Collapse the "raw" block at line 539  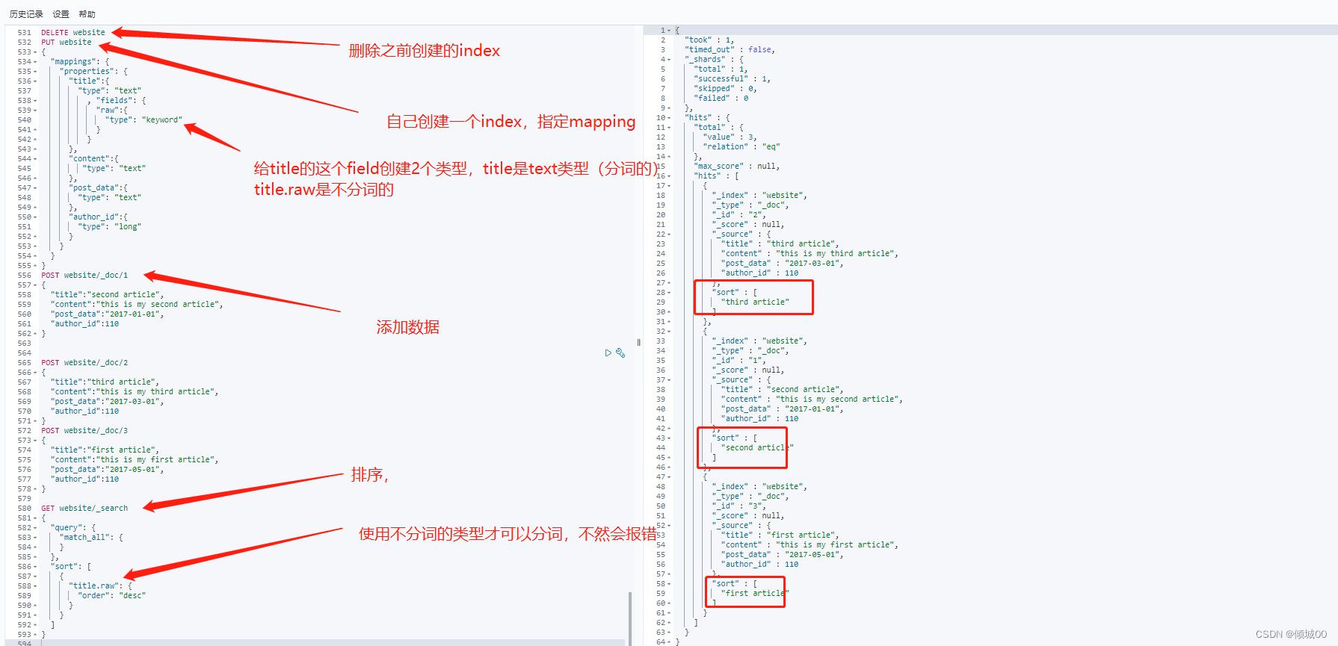(36, 111)
